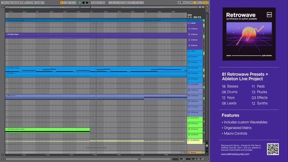Screen dimensions: 288x162
Task: Unfold the 23 SAMPLES track
Action: pyautogui.click(x=189, y=140)
